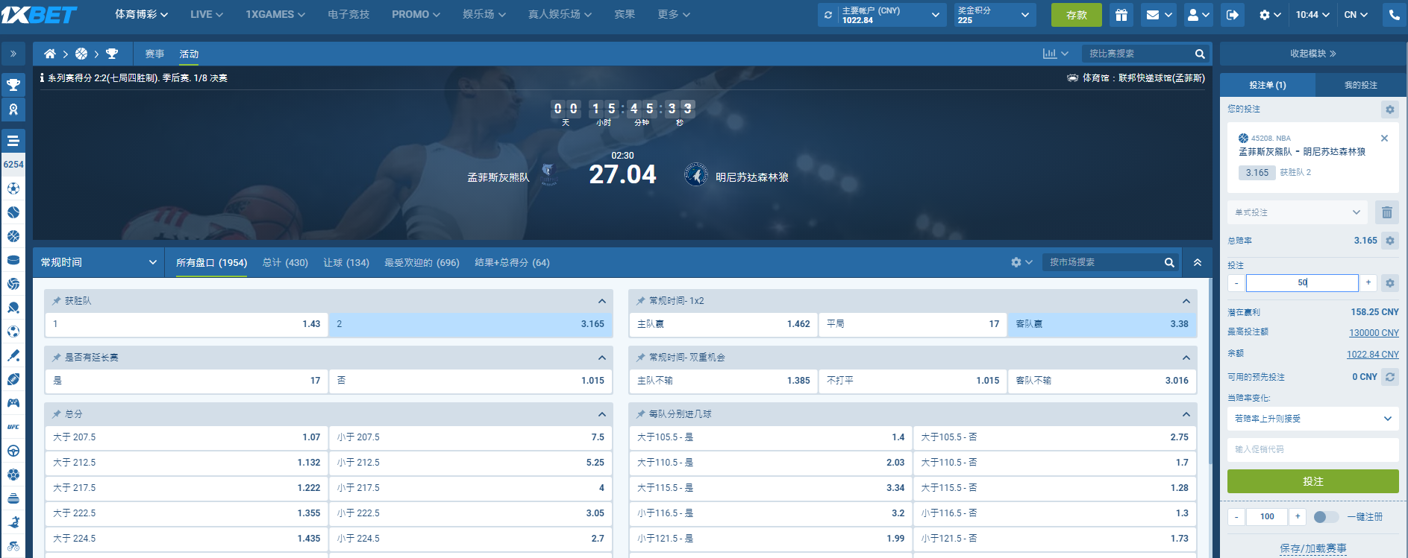1408x558 pixels.
Task: Click the market search magnifier icon
Action: [x=1169, y=262]
